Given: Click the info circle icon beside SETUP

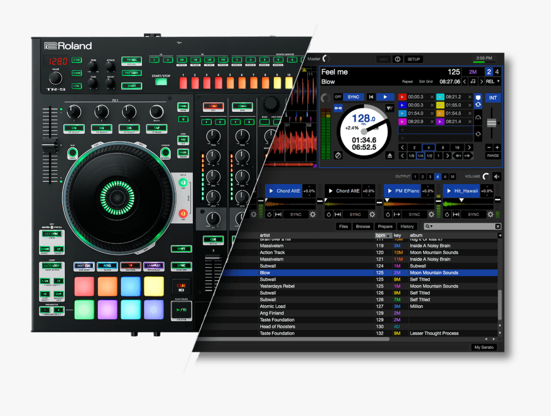Looking at the screenshot, I should (397, 59).
